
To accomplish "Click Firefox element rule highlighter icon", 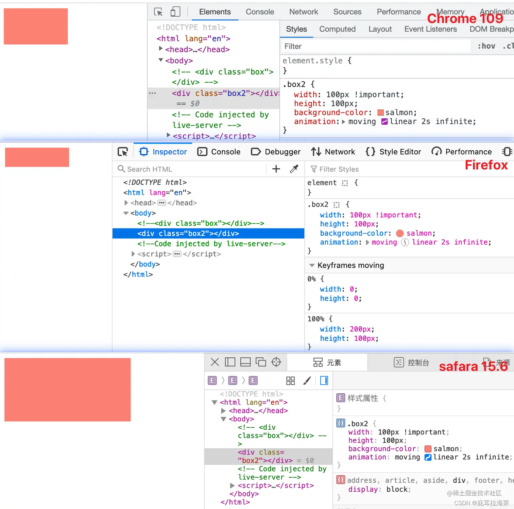I will click(x=345, y=183).
